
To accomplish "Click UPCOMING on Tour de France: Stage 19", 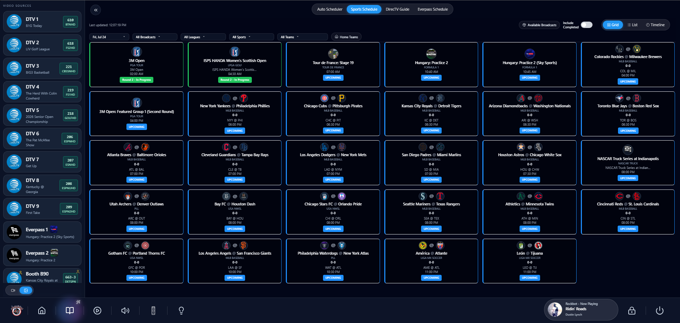I will (x=333, y=78).
